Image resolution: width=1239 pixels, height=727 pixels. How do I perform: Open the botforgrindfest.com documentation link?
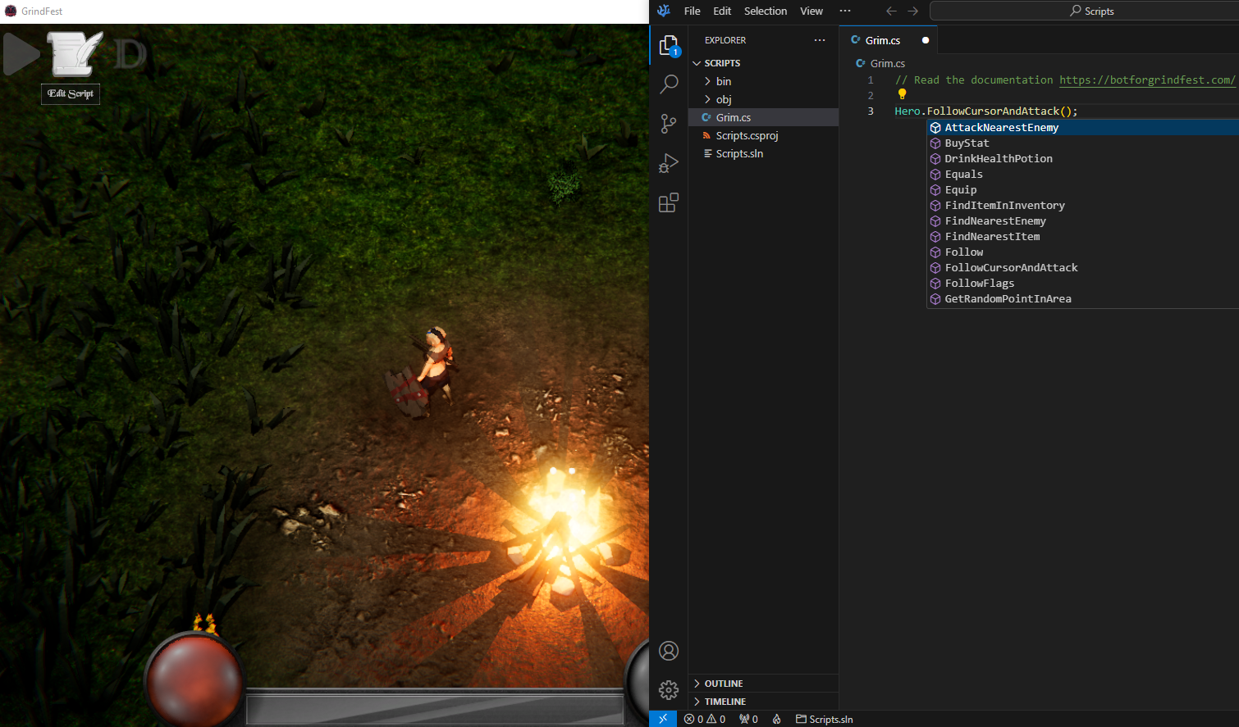[x=1147, y=80]
